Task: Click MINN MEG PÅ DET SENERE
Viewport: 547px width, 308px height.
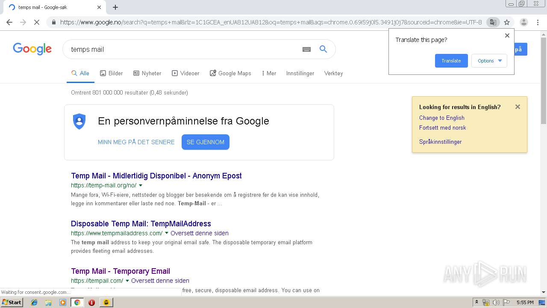Action: [x=136, y=142]
